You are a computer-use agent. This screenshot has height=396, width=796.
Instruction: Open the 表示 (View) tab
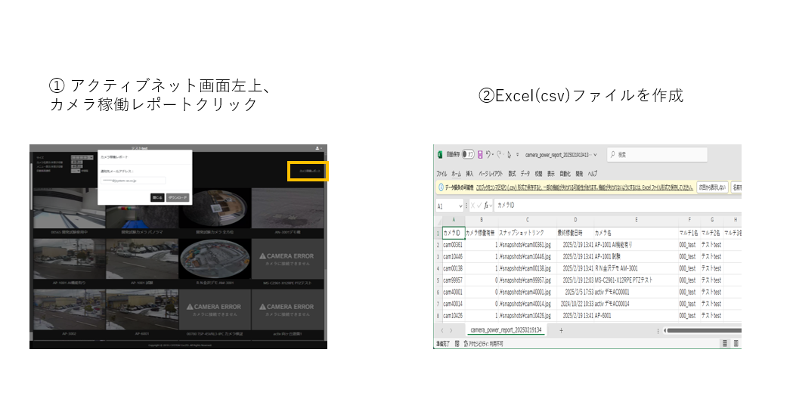(551, 174)
